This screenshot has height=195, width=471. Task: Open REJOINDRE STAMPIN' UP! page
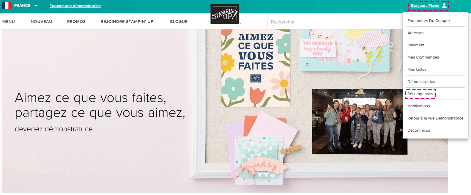(x=127, y=21)
